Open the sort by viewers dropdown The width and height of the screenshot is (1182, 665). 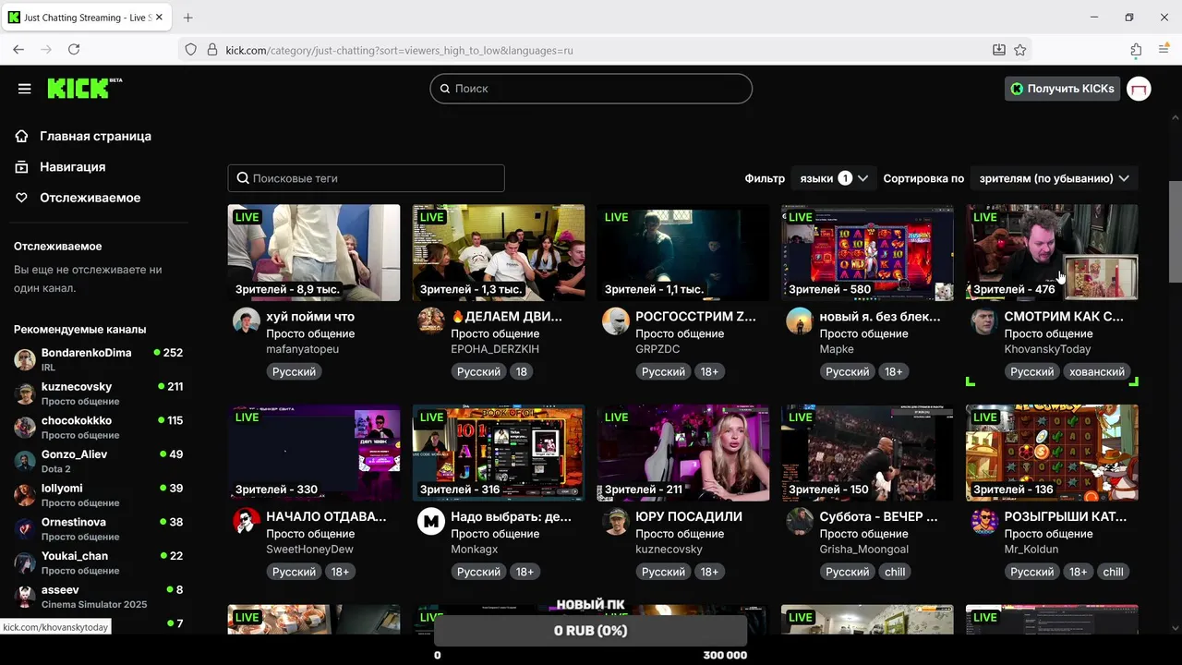point(1054,178)
